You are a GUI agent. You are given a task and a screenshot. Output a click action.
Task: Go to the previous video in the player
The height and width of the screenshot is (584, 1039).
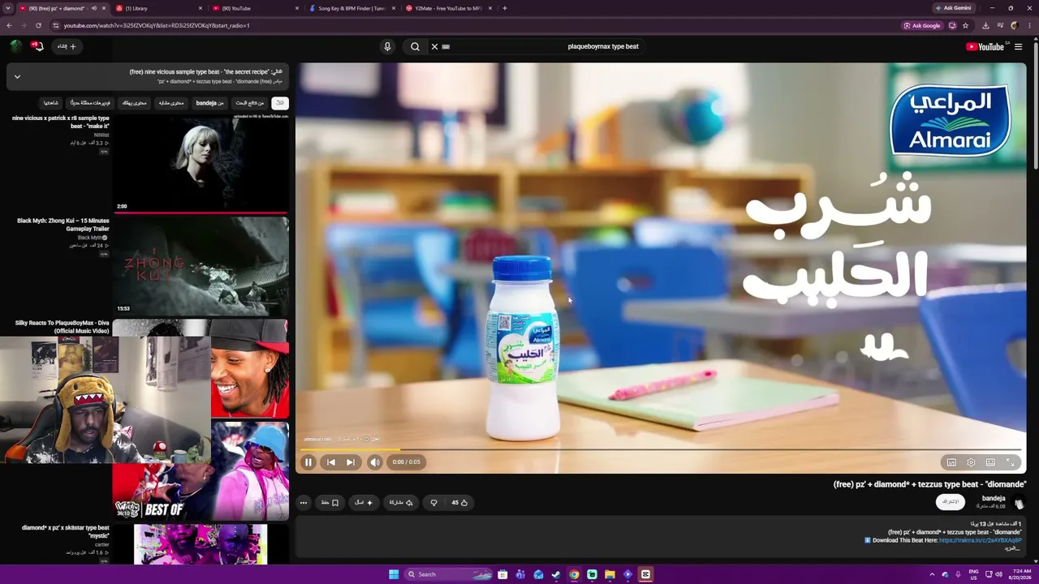pyautogui.click(x=330, y=462)
